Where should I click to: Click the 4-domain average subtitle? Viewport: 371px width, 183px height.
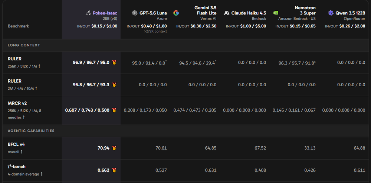[25, 174]
